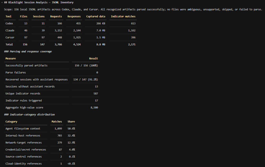
Task: Select the 'Indicator matches' column header
Action: tap(123, 16)
